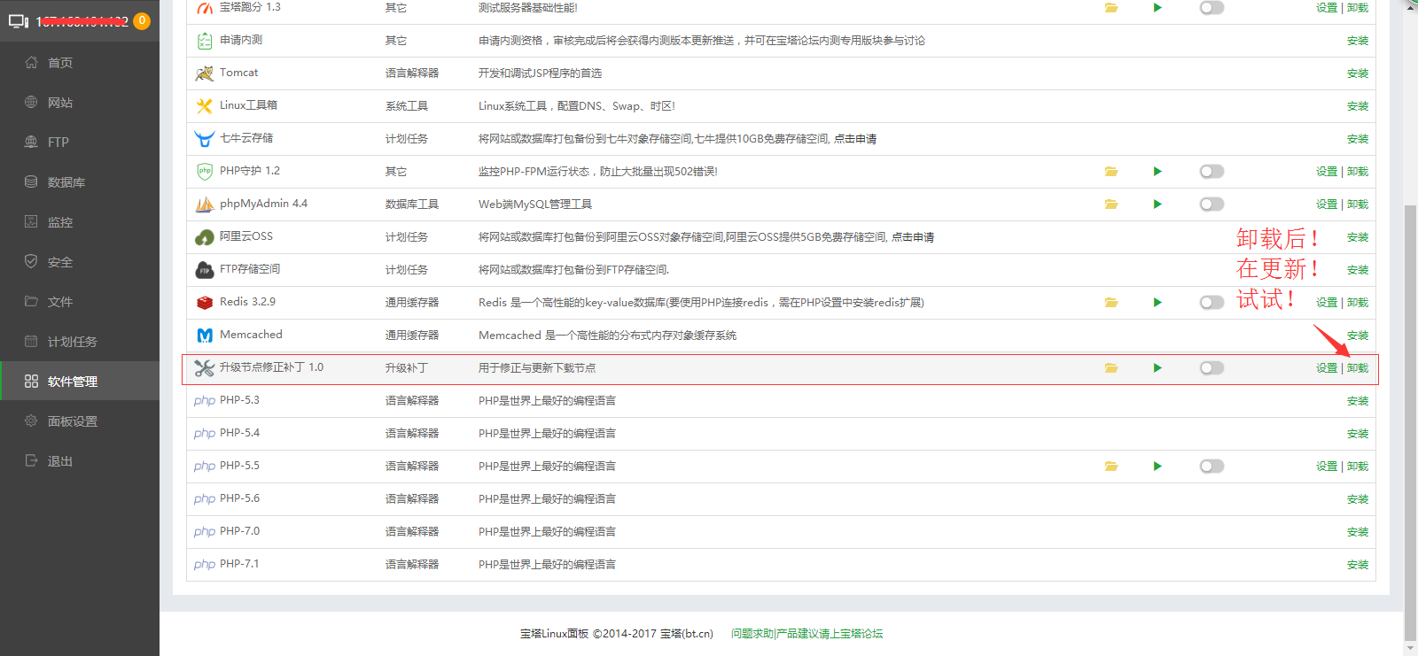1418x656 pixels.
Task: Click green play icon in Redis row
Action: (x=1157, y=303)
